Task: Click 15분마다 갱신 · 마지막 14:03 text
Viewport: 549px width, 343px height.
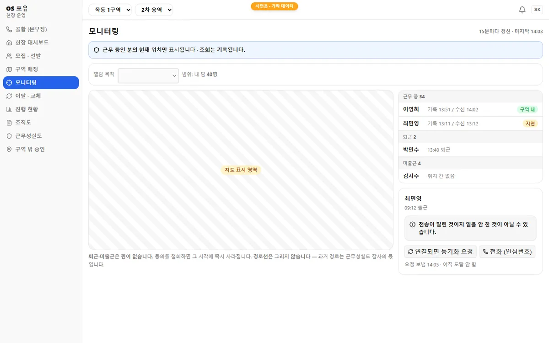Action: (x=511, y=32)
